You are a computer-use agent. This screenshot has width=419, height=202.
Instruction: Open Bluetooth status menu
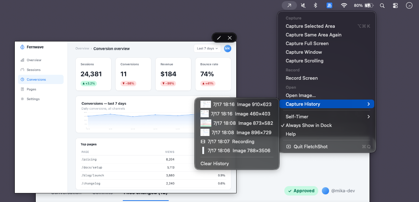(x=315, y=5)
